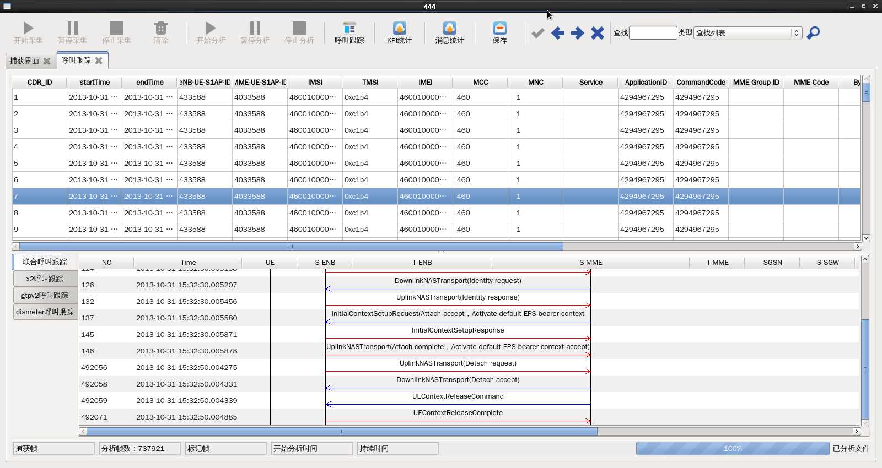
Task: Click DownlinkNASTransport(Identity request) message
Action: point(458,281)
